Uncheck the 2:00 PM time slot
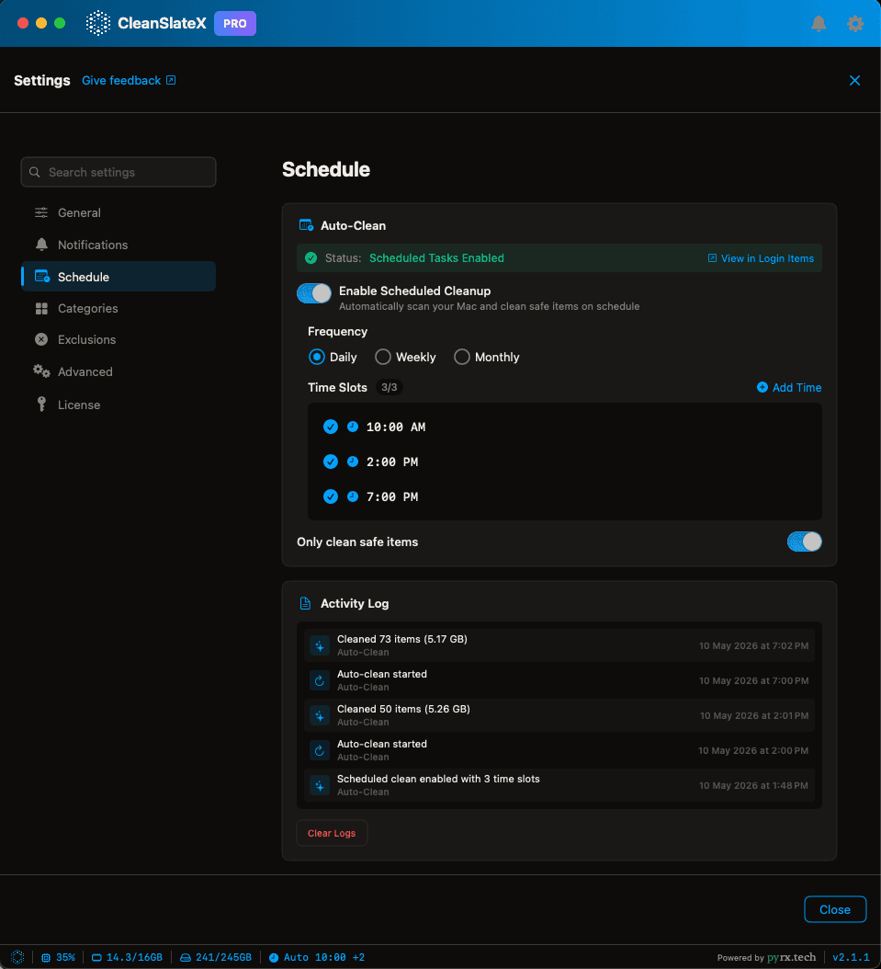Image resolution: width=881 pixels, height=969 pixels. 331,462
